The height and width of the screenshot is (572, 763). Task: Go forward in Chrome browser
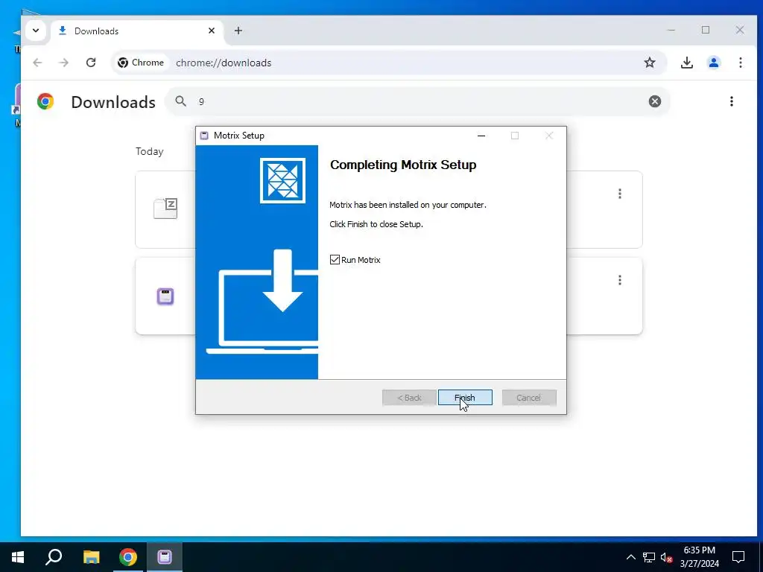[64, 63]
